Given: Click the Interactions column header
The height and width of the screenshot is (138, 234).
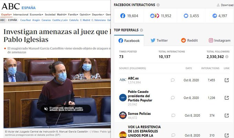Looking at the screenshot, I should 210,68.
